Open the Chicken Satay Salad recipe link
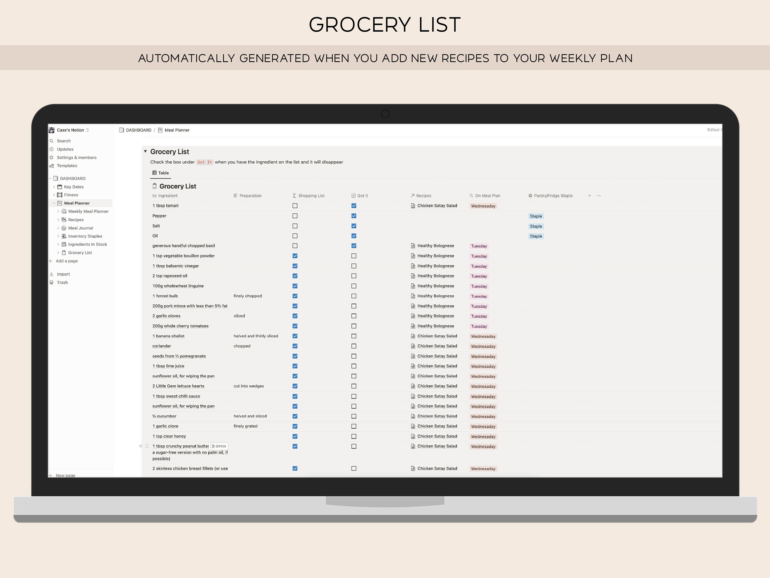This screenshot has width=770, height=578. (x=437, y=206)
